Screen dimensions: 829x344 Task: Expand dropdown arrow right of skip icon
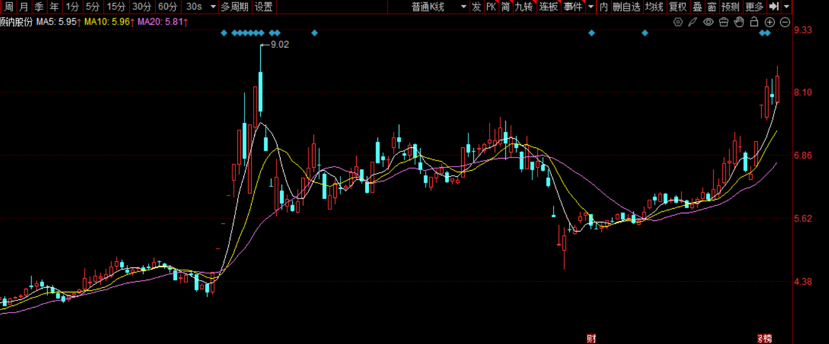[x=786, y=7]
